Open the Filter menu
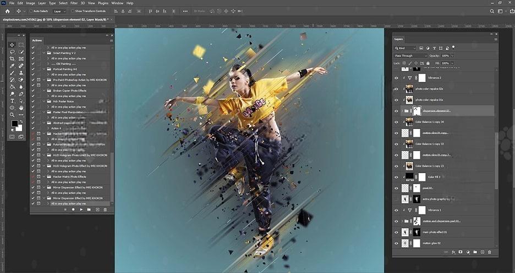The height and width of the screenshot is (273, 515). tap(74, 3)
